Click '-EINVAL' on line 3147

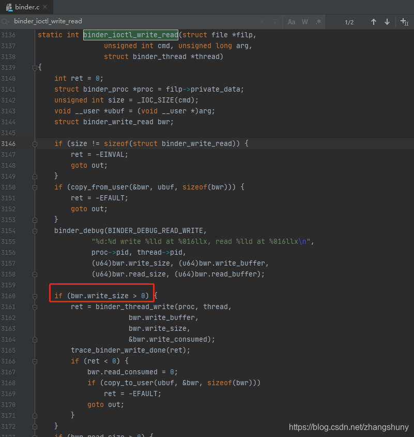coord(110,154)
